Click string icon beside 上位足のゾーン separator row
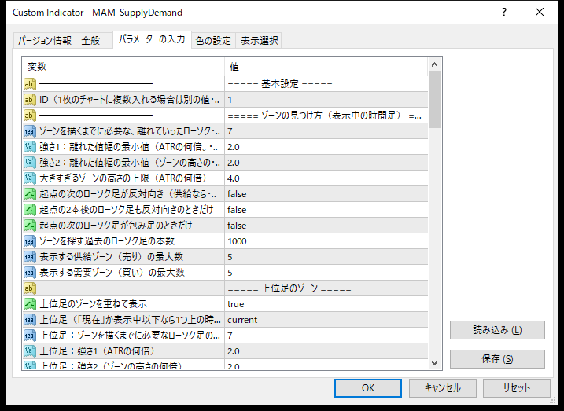Viewport: 564px width, 411px height. coord(30,288)
